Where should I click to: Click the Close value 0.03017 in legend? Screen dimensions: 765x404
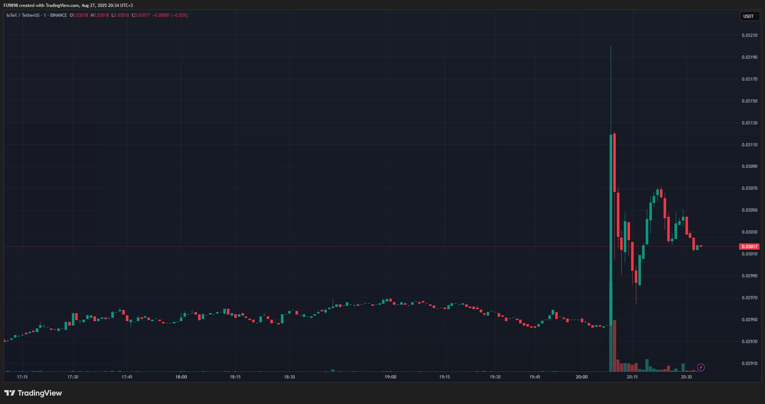pos(142,15)
